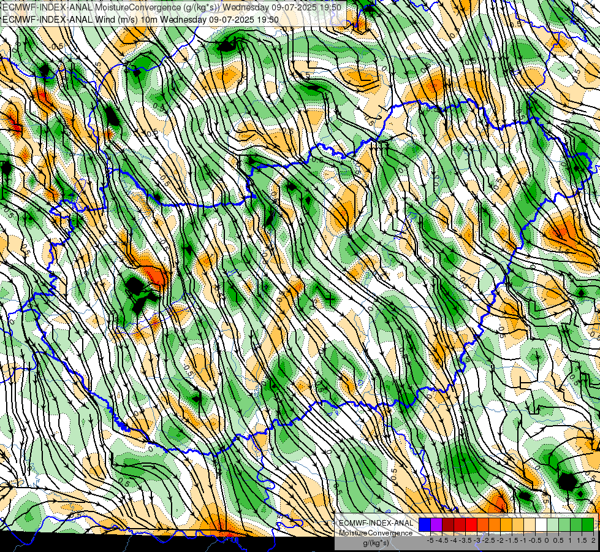Select the orange swatch between -2.5 and -2
This screenshot has height=552, width=600.
pos(495,525)
